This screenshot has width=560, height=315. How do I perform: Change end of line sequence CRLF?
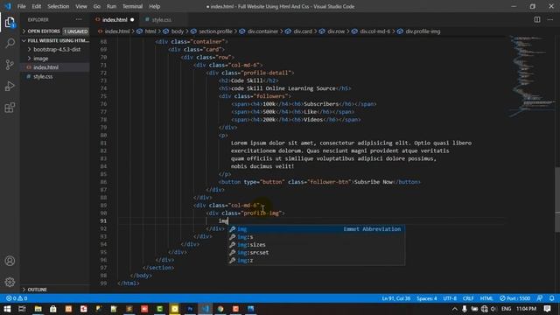pyautogui.click(x=468, y=298)
